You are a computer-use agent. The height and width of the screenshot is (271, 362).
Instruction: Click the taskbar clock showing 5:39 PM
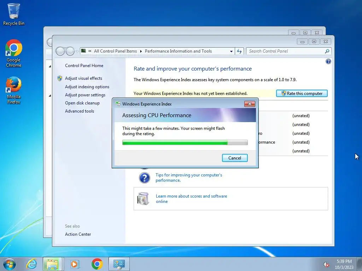[x=344, y=264]
